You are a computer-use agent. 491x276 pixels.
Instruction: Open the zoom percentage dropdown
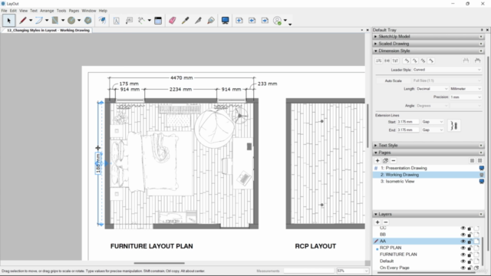pos(352,271)
